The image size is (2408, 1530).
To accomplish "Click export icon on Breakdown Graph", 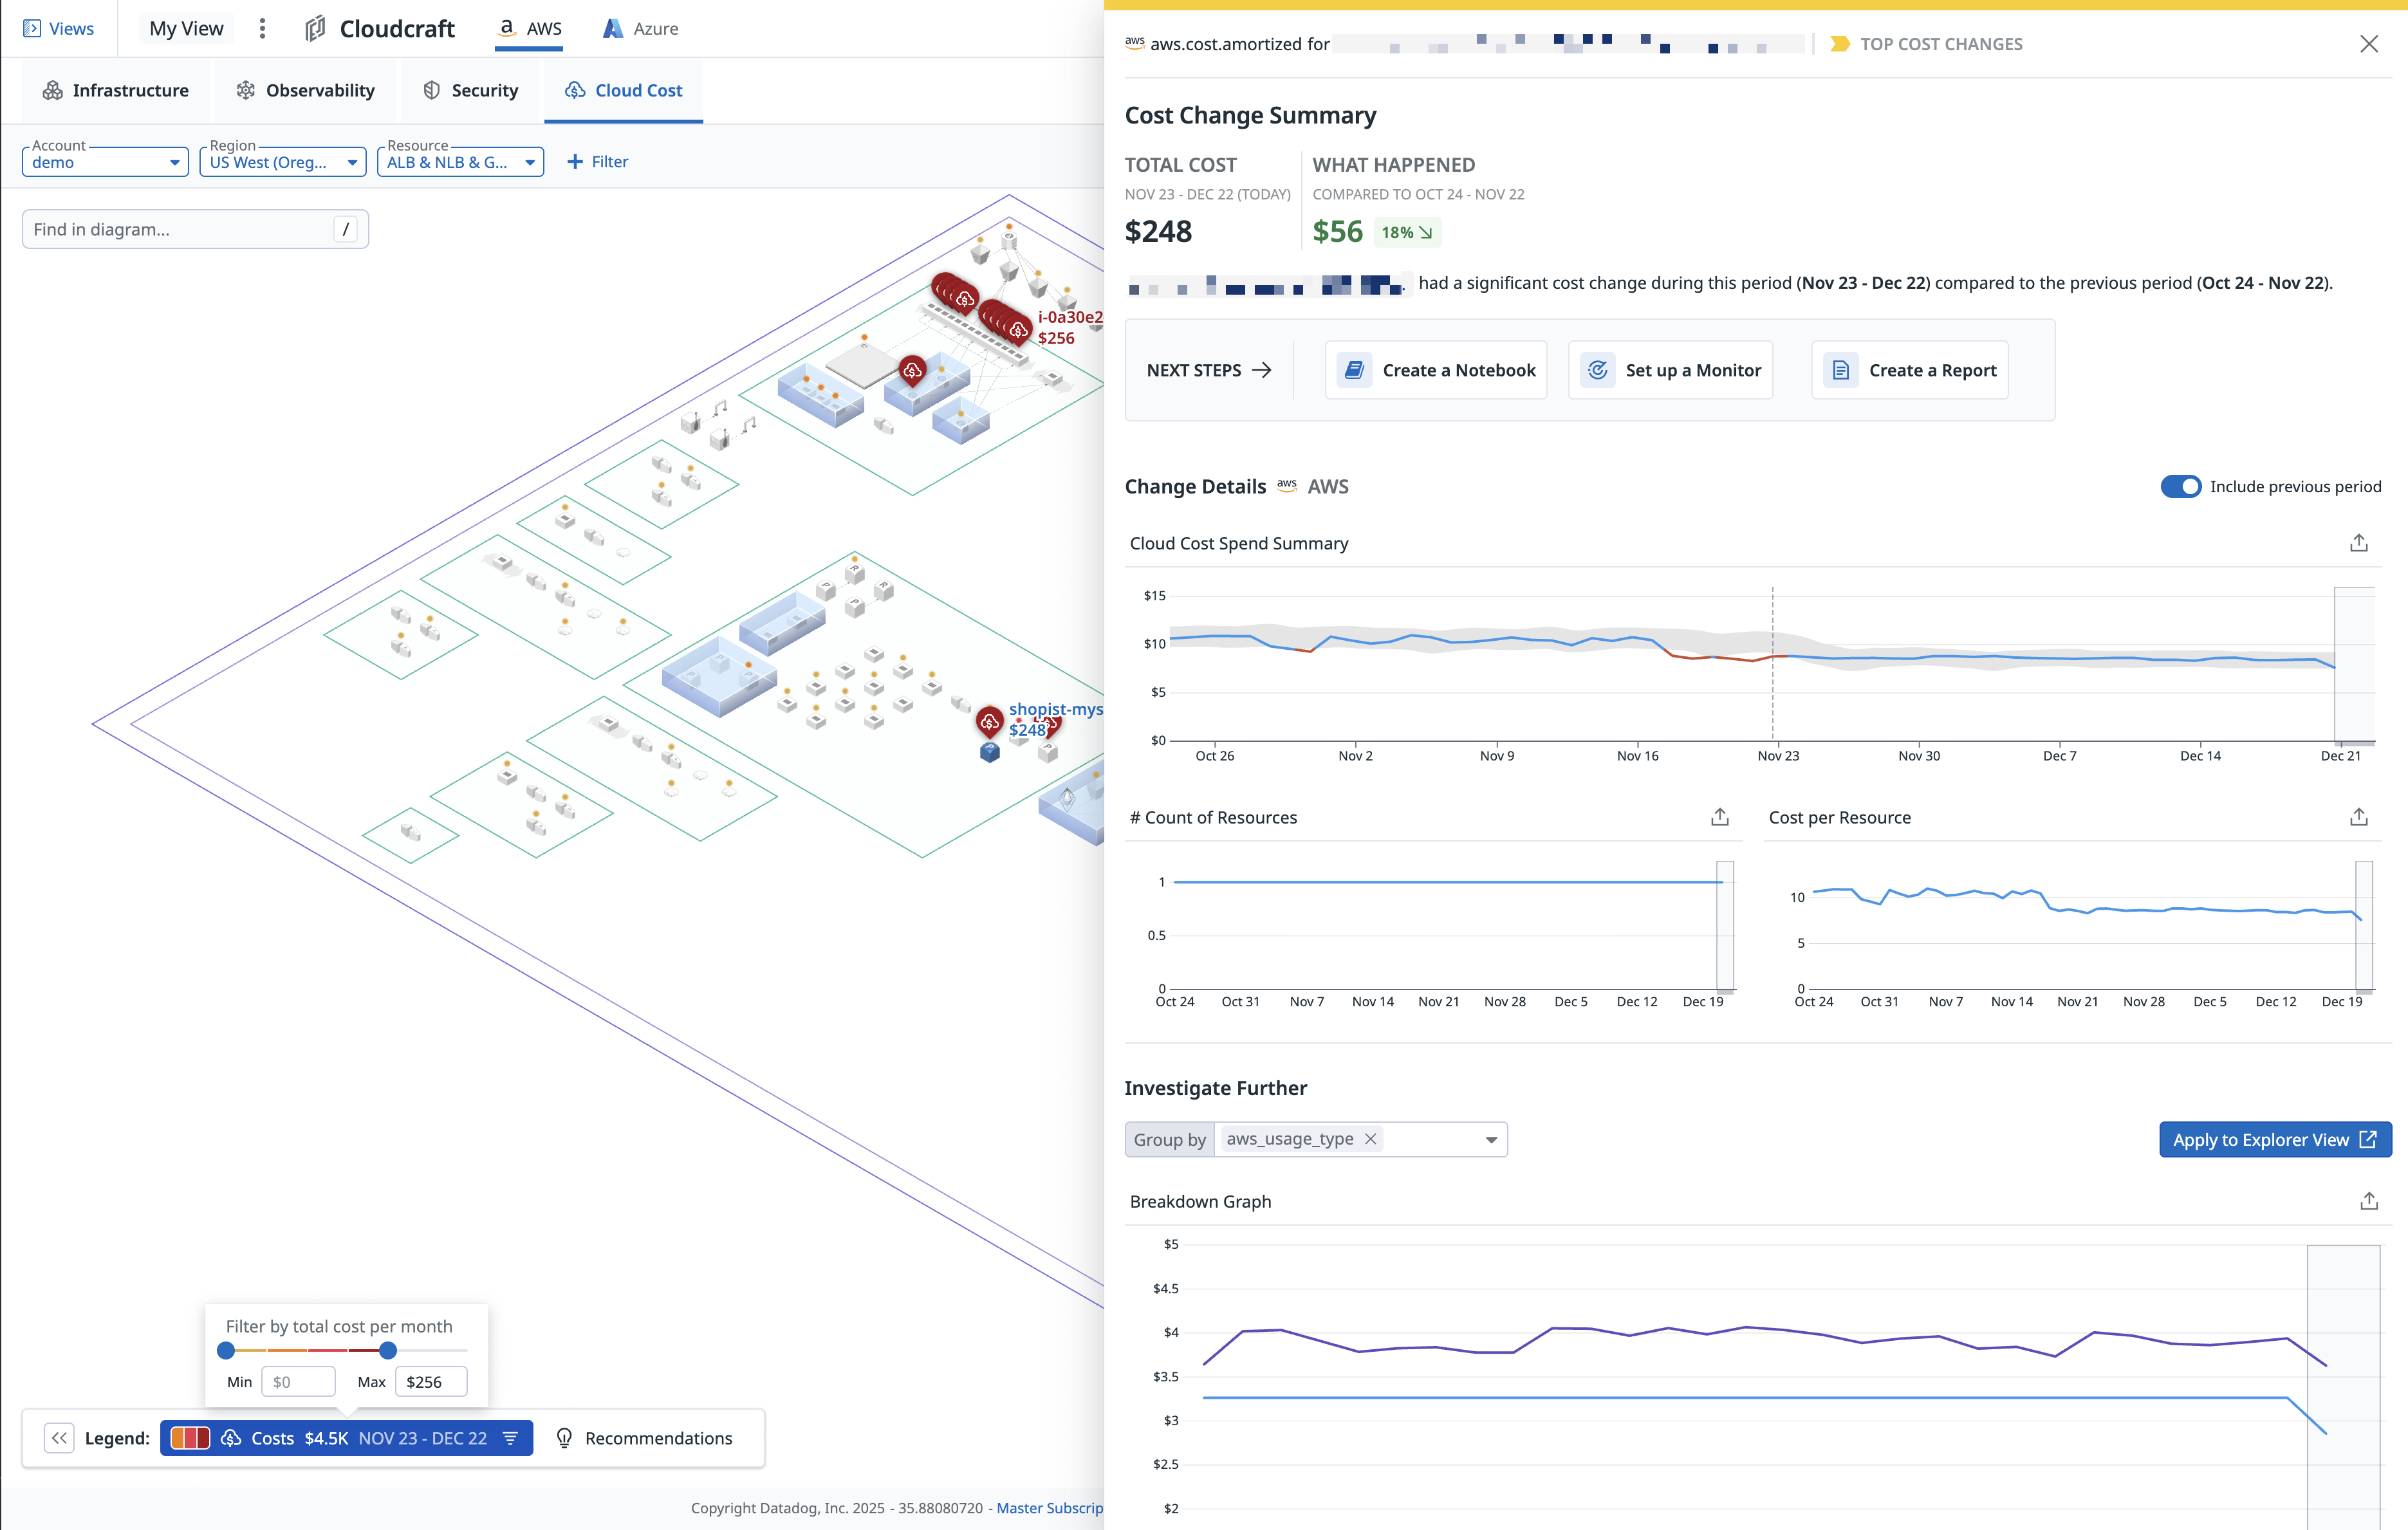I will pyautogui.click(x=2368, y=1201).
